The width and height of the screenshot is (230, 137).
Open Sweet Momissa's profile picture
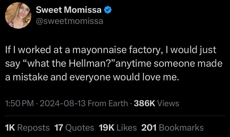(18, 16)
